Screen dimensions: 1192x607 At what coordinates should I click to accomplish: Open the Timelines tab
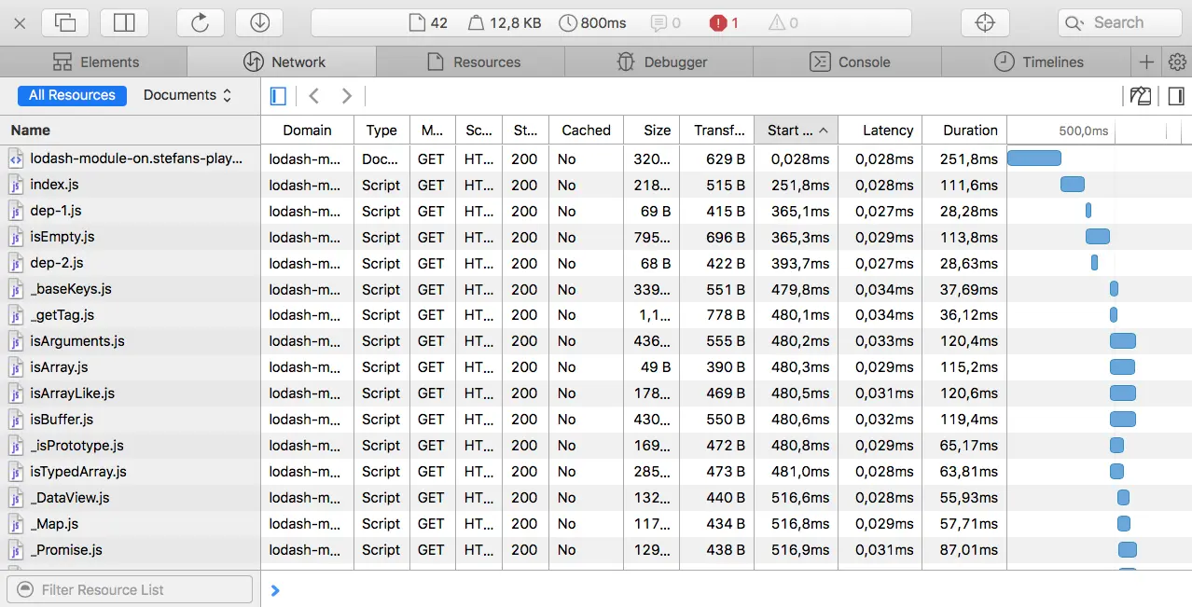[1037, 62]
